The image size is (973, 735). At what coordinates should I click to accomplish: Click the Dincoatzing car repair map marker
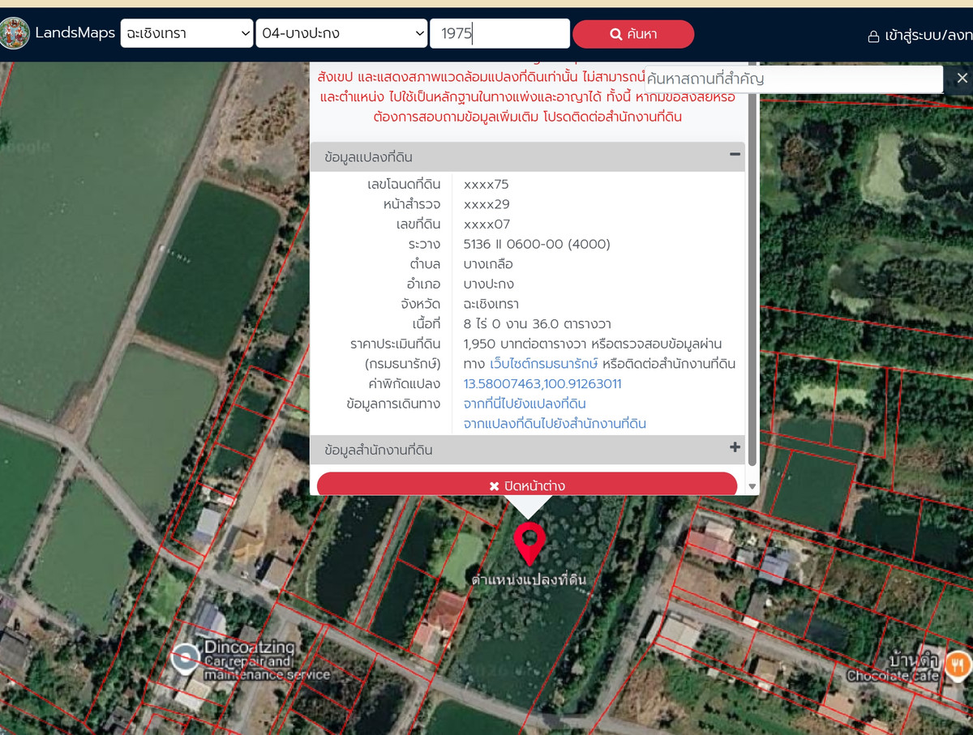186,657
